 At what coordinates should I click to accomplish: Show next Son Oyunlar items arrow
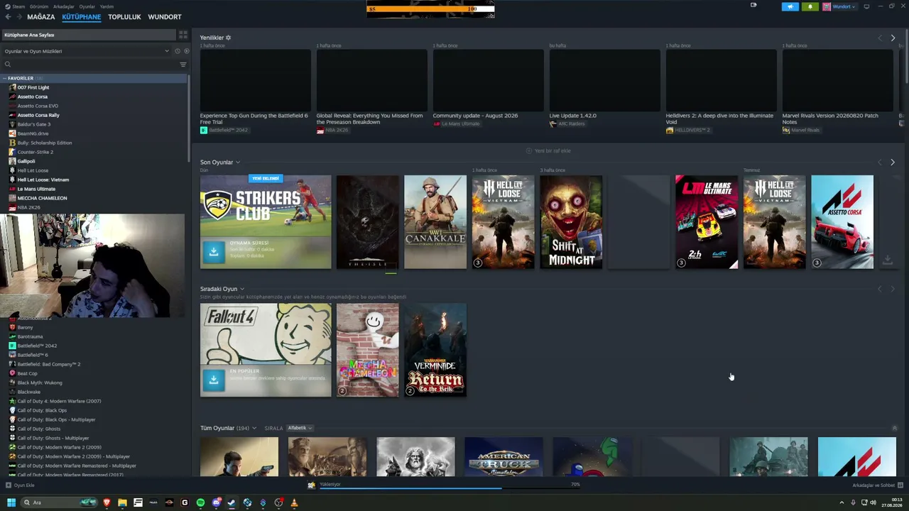point(893,163)
